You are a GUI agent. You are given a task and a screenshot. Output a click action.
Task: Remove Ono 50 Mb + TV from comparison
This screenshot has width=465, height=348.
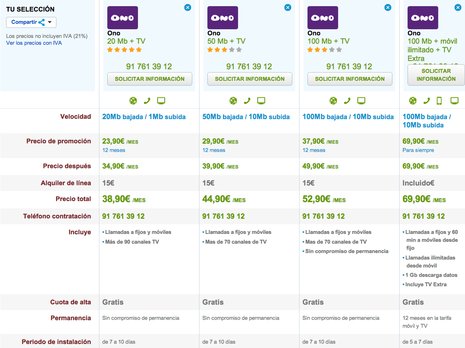[x=288, y=8]
